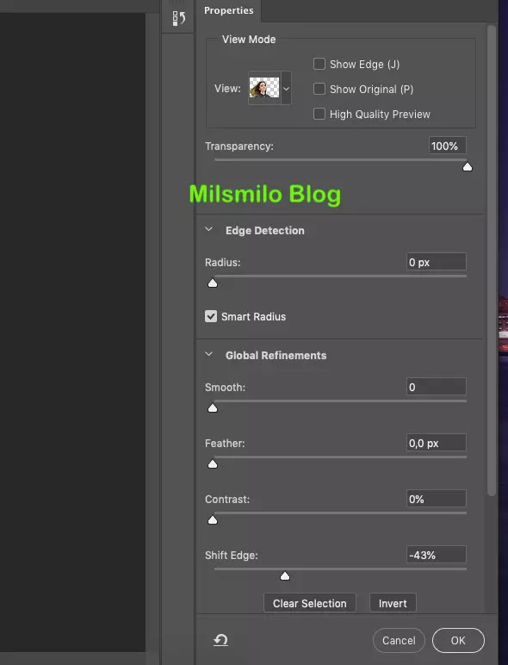508x665 pixels.
Task: Click the Radius slider handle
Action: click(x=213, y=283)
